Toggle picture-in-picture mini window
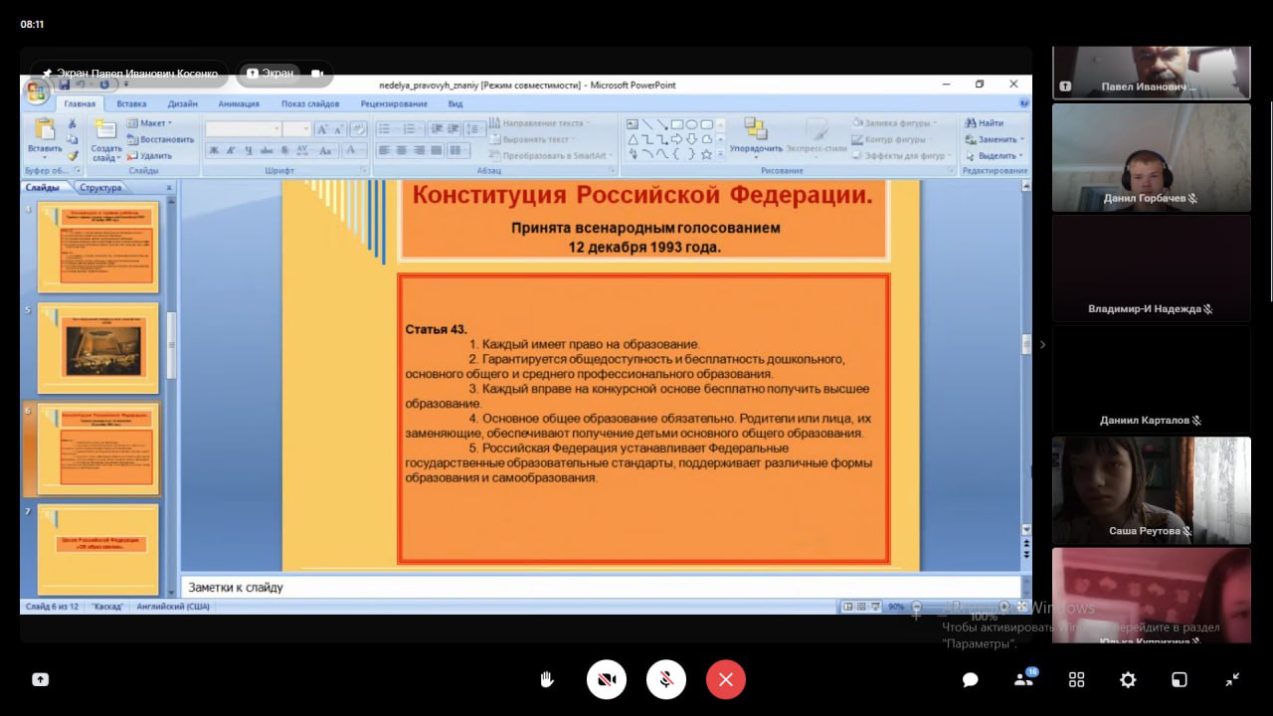1273x716 pixels. point(1180,680)
